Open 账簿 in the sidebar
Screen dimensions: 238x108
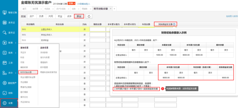click(9, 43)
